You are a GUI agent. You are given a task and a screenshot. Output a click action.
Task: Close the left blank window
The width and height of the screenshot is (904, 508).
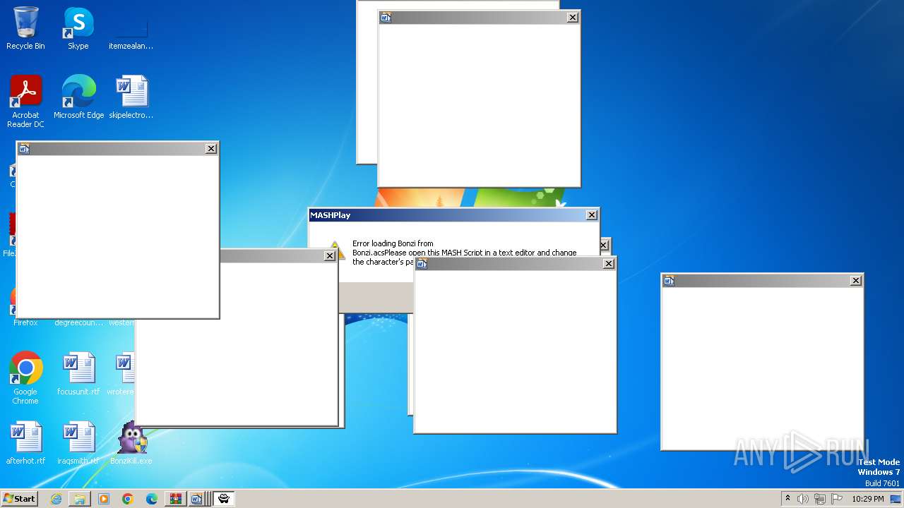(211, 149)
